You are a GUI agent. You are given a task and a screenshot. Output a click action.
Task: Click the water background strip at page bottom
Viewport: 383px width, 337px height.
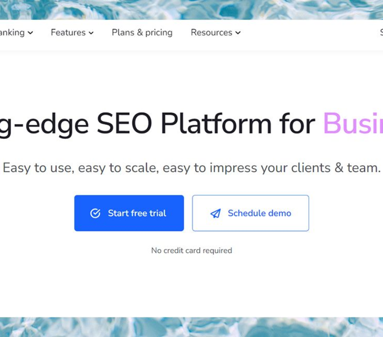(191, 327)
